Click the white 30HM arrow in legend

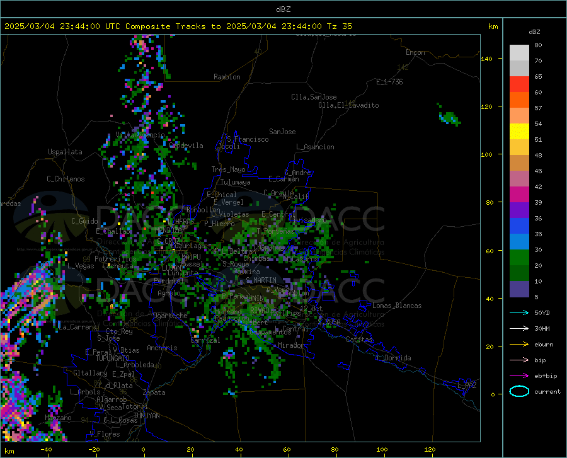tap(519, 328)
